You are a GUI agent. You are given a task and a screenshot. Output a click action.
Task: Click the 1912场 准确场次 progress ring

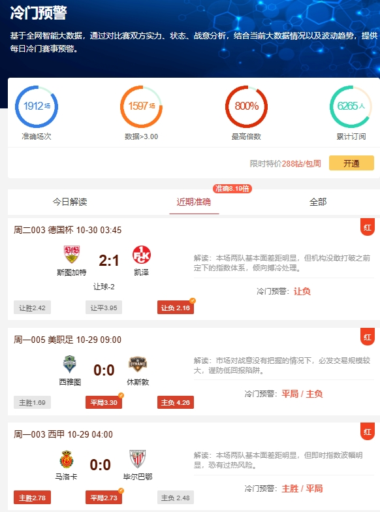tap(37, 106)
